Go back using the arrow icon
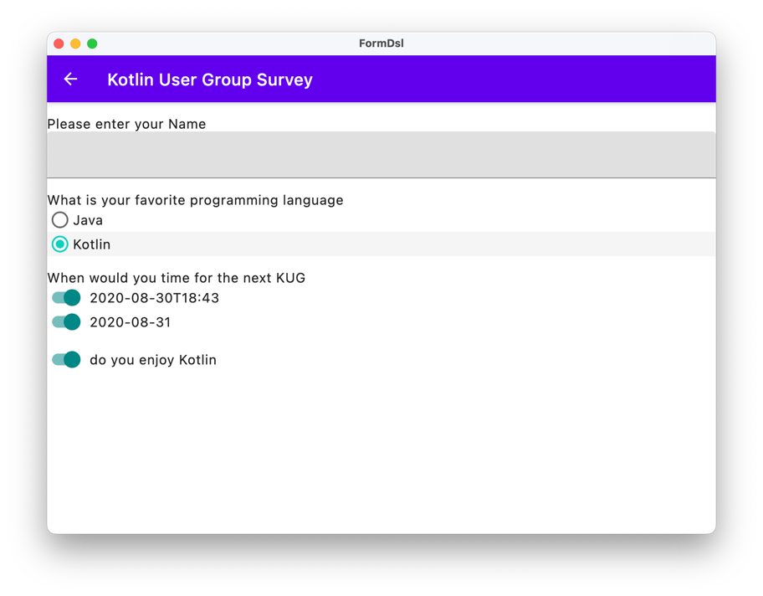This screenshot has height=596, width=763. point(70,79)
